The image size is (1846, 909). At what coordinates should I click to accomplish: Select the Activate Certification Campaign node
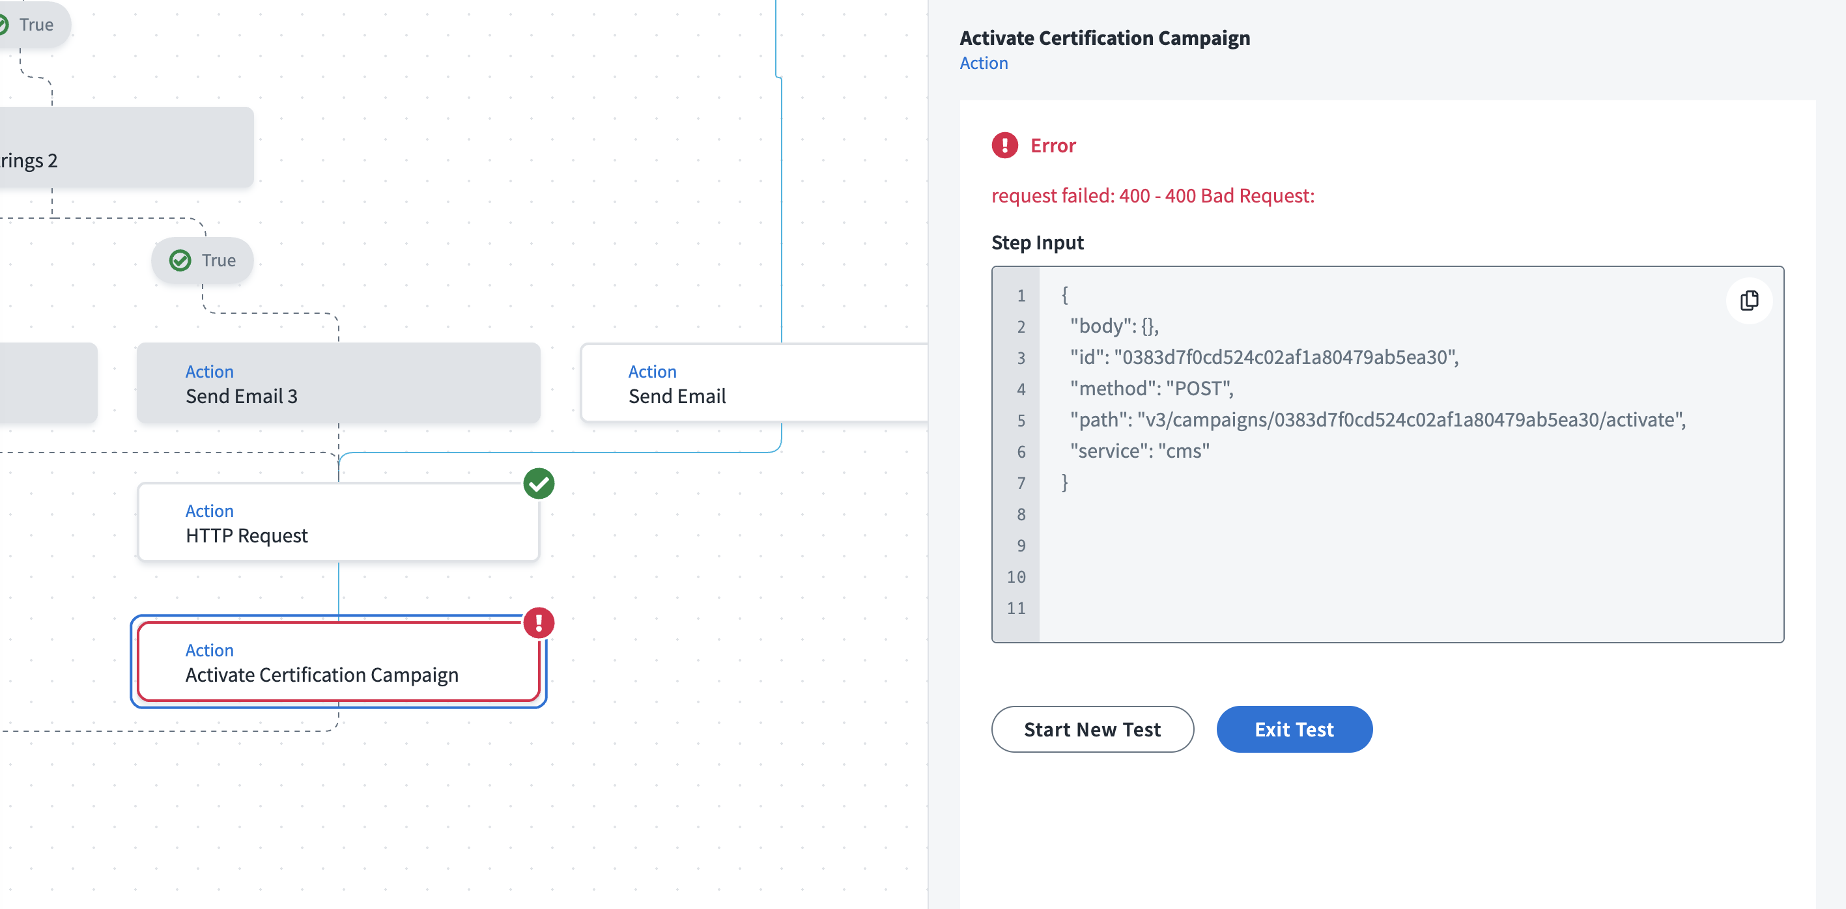coord(337,663)
